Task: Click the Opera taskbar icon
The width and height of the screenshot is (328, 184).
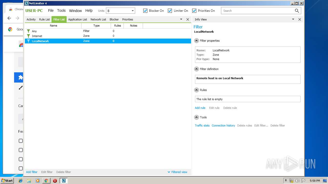Action: [x=55, y=181]
